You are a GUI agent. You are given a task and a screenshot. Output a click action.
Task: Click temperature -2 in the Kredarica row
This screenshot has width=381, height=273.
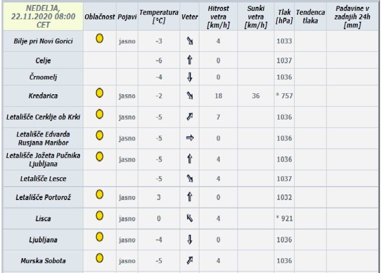click(159, 96)
